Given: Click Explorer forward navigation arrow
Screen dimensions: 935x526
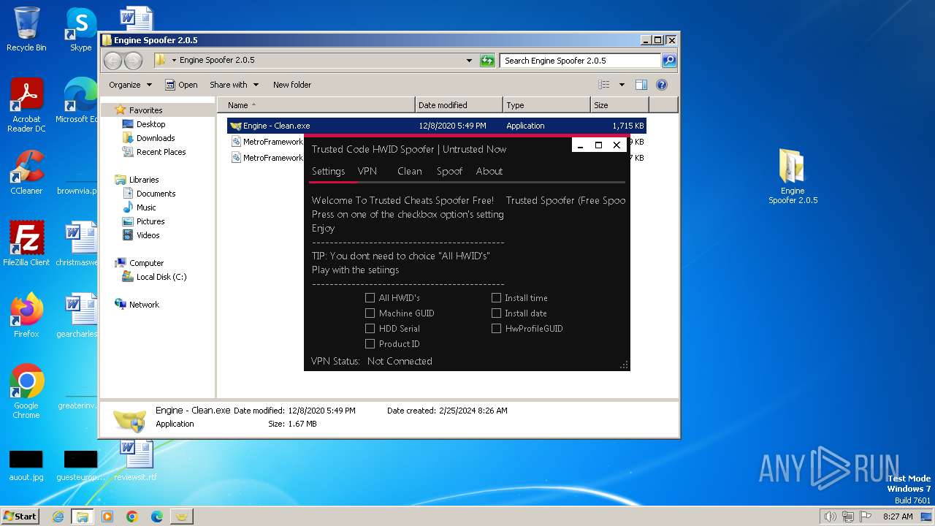Looking at the screenshot, I should (133, 61).
